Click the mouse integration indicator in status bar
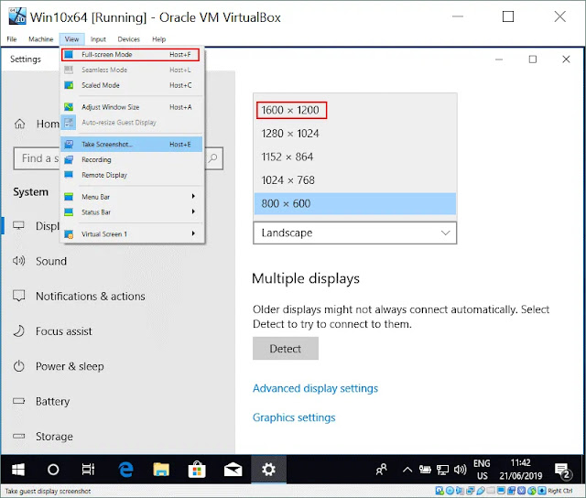 point(532,491)
